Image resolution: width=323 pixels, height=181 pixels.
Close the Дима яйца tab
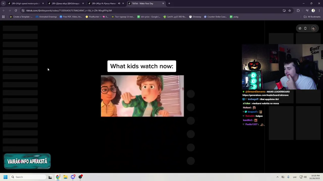(83, 4)
